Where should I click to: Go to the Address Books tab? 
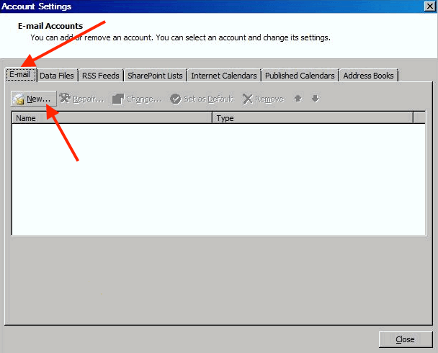pos(368,76)
